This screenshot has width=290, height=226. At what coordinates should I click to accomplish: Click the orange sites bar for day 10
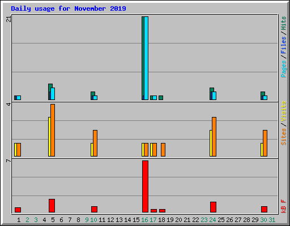pos(95,143)
